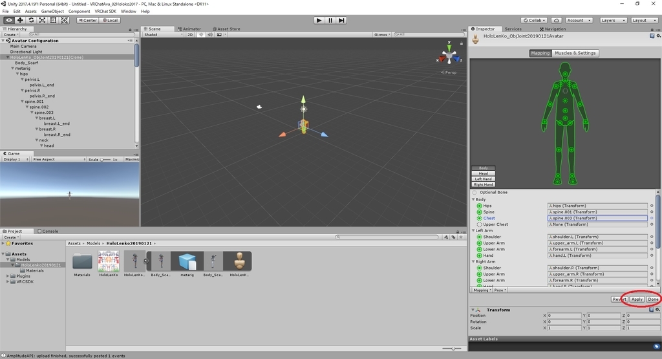662x359 pixels.
Task: Open the Layers dropdown
Action: coord(613,20)
